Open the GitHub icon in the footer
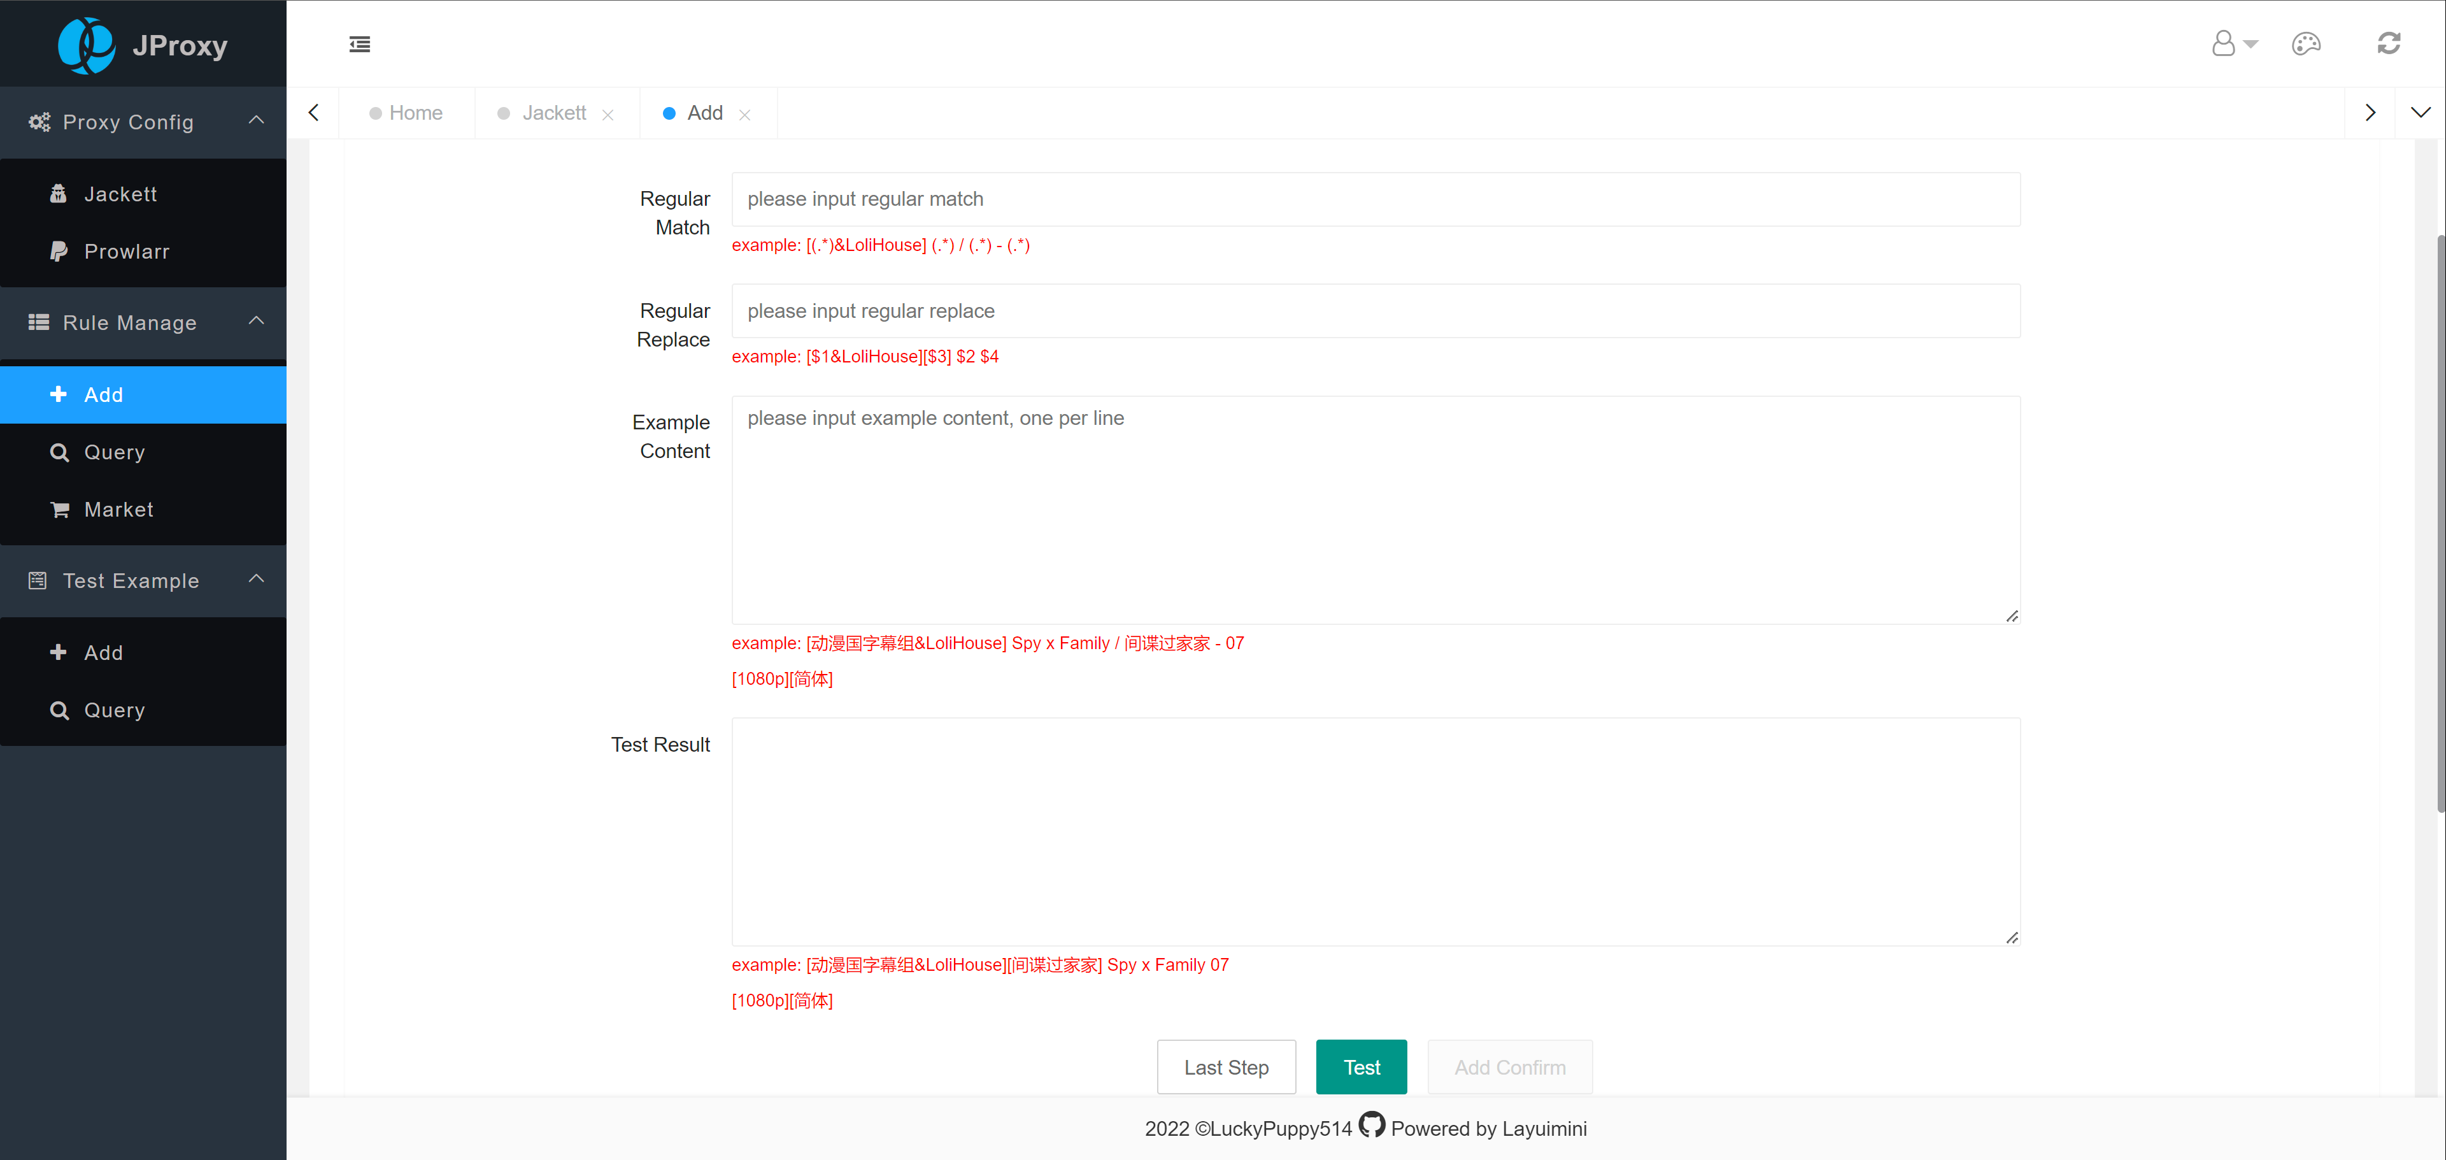Image resolution: width=2446 pixels, height=1160 pixels. pyautogui.click(x=1371, y=1125)
